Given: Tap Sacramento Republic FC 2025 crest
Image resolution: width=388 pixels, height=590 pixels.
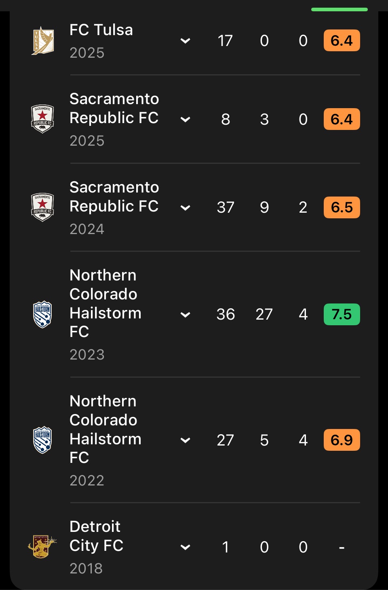Looking at the screenshot, I should tap(42, 119).
